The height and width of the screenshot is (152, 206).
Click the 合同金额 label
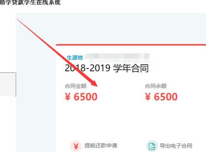pos(75,86)
